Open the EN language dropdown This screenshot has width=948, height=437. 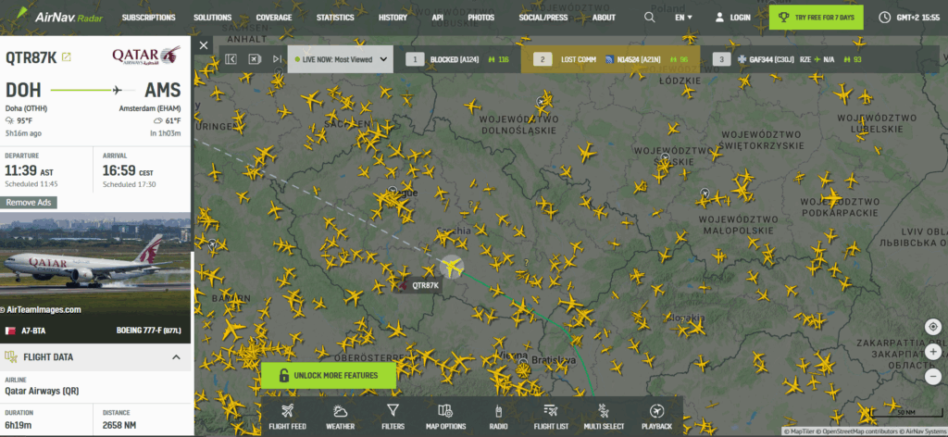tap(684, 18)
